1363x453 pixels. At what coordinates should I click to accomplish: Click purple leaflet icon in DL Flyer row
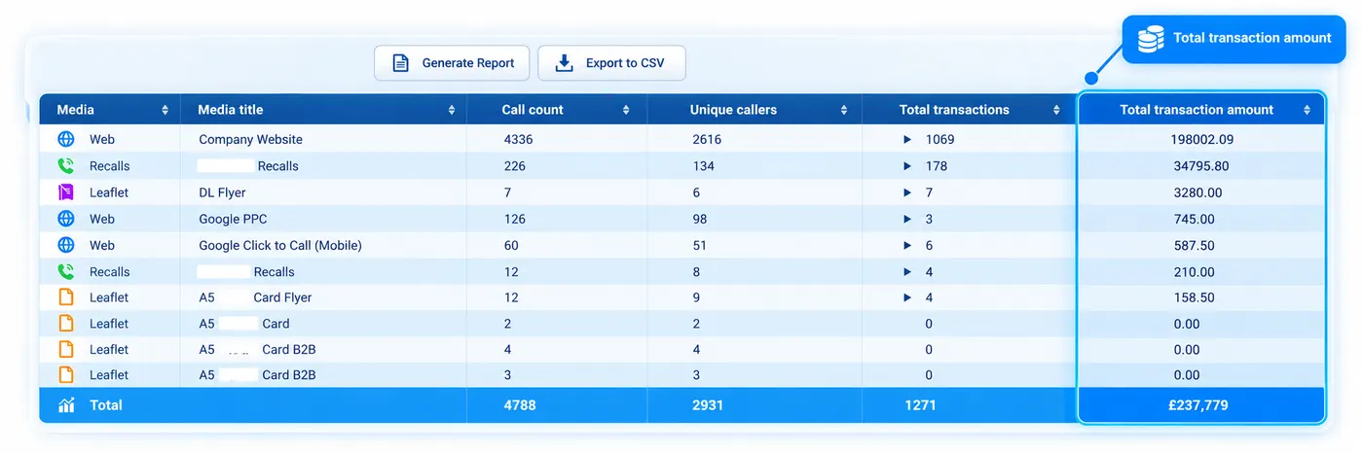(x=66, y=192)
